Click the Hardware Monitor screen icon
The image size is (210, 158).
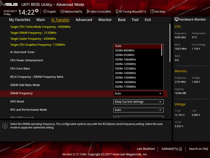pyautogui.click(x=176, y=19)
